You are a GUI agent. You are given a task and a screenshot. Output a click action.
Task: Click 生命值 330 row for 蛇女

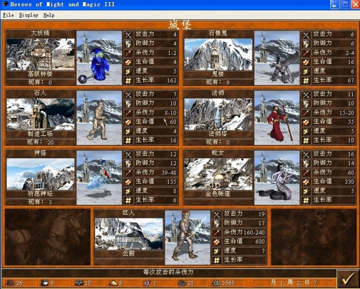pos(328,182)
